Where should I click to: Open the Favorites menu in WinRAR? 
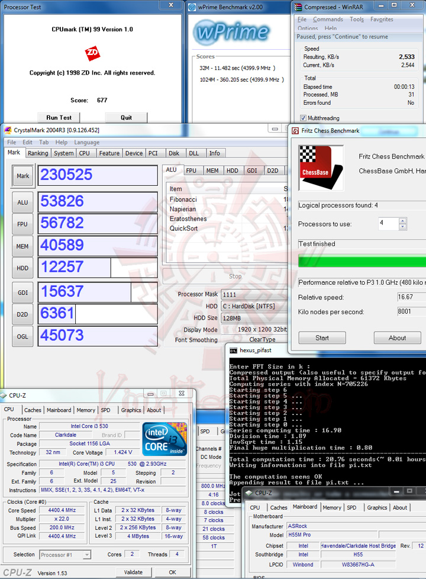point(382,19)
